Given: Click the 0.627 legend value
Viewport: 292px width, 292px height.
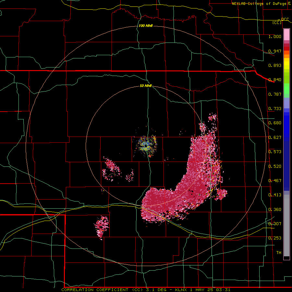Looking at the screenshot, I should click(x=275, y=138).
